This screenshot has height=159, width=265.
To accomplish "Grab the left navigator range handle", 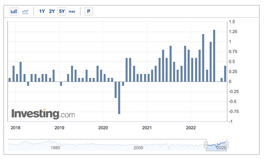I will point(206,144).
